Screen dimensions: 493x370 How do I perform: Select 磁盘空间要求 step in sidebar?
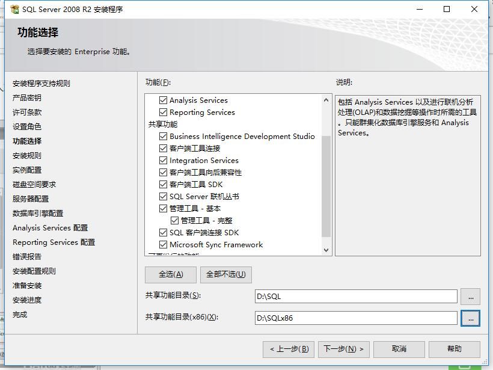[34, 185]
